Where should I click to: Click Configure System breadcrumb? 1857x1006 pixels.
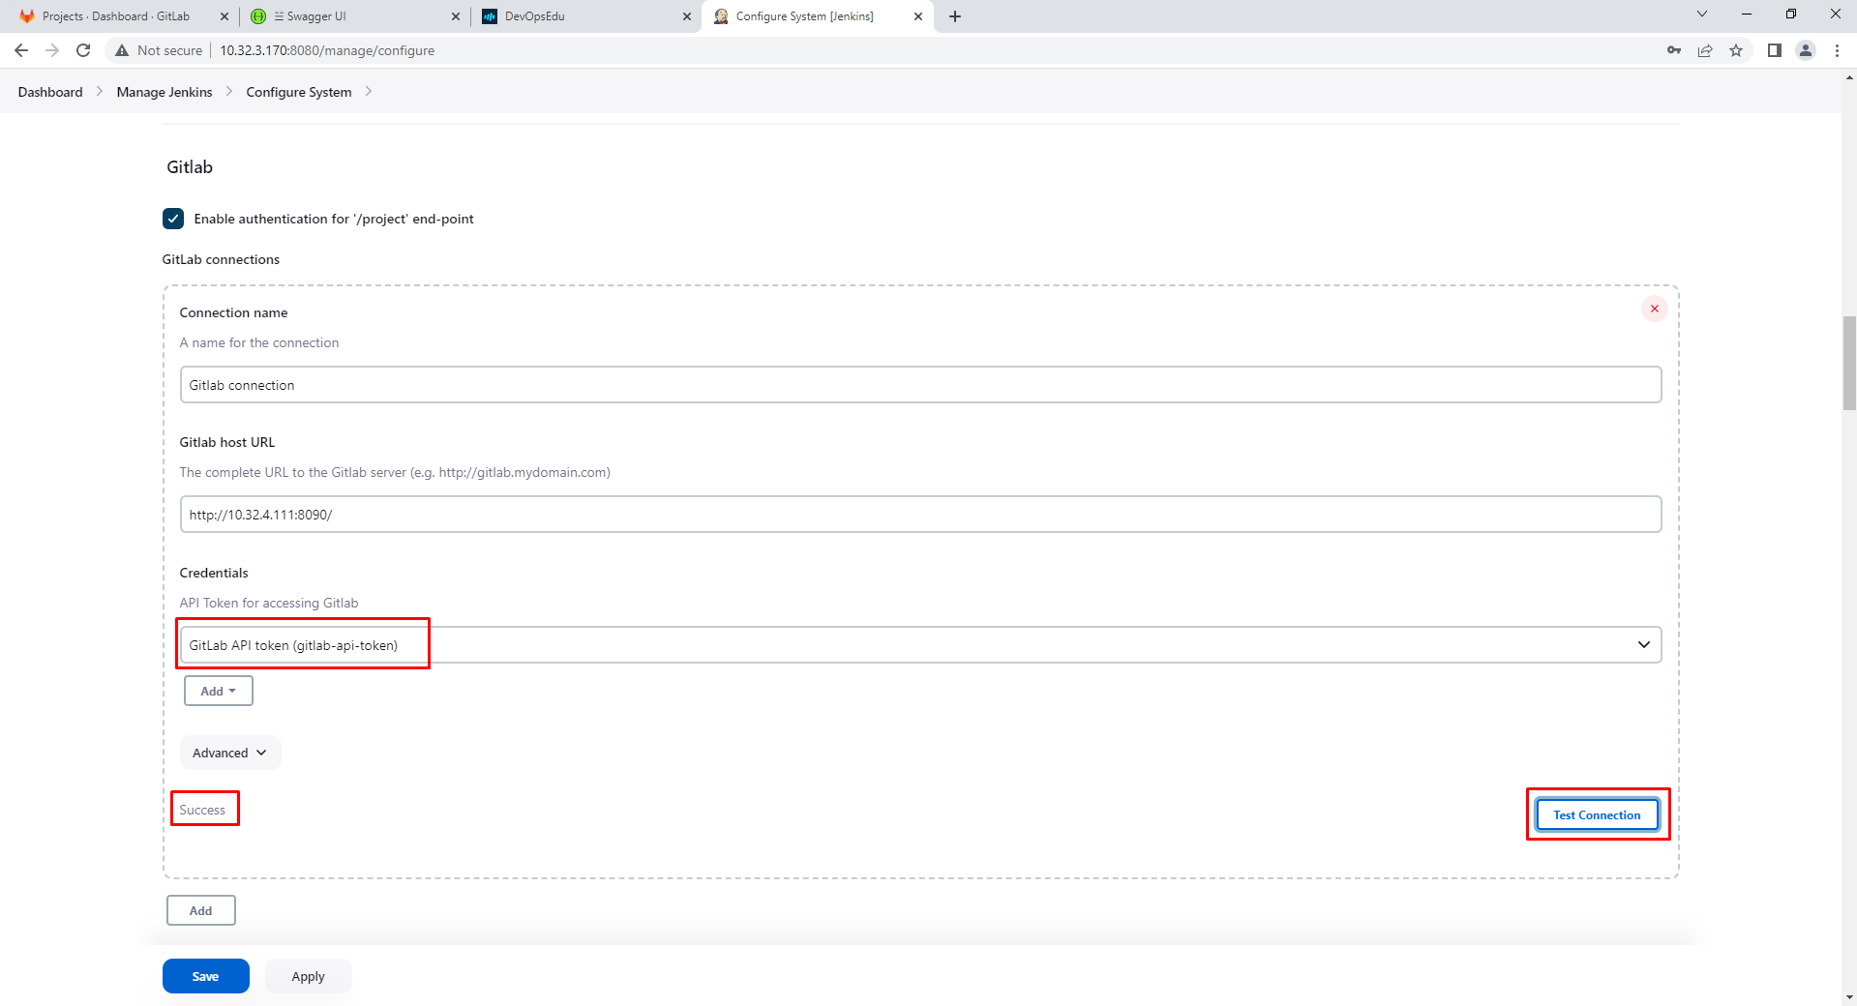299,92
